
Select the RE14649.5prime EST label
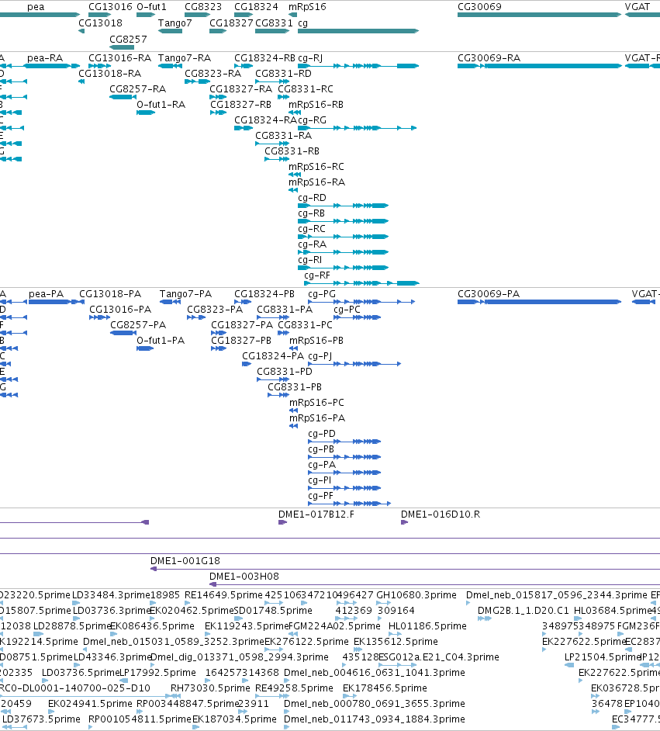[223, 595]
